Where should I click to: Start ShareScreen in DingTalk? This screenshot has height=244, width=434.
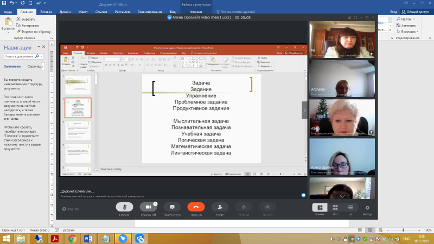click(x=171, y=207)
